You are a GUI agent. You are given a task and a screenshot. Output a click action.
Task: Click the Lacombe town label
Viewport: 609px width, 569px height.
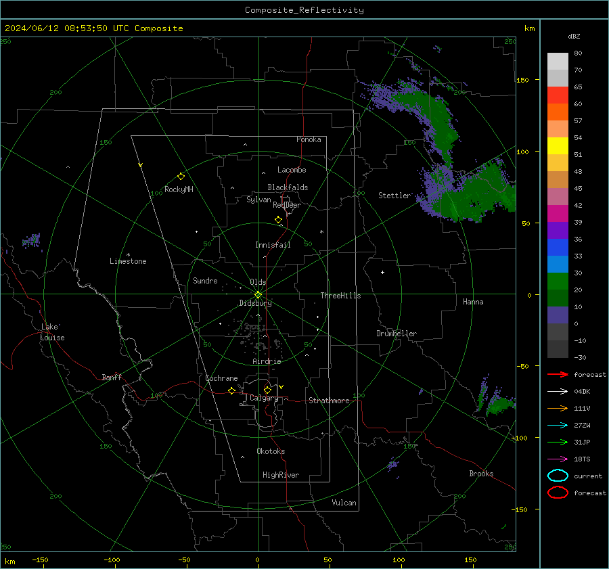(x=292, y=170)
